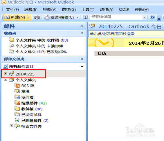Click the 个人文件夹 folder icon
Image resolution: width=164 pixels, height=141 pixels.
click(11, 80)
